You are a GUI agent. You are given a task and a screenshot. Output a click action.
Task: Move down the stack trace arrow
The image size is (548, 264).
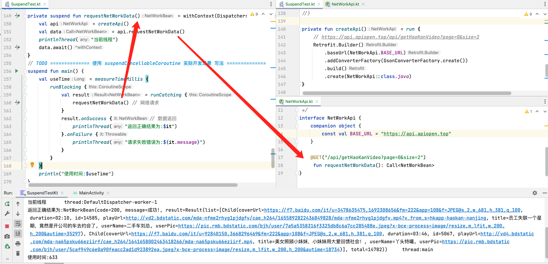click(x=18, y=214)
